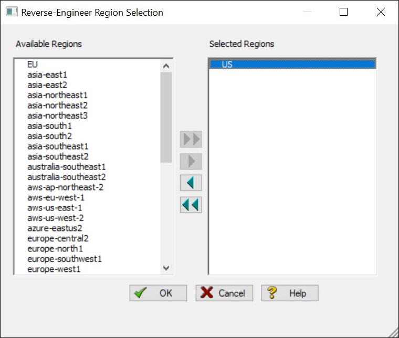Viewport: 399px width, 338px height.
Task: Pick azure-eastus2 in available list
Action: click(55, 228)
